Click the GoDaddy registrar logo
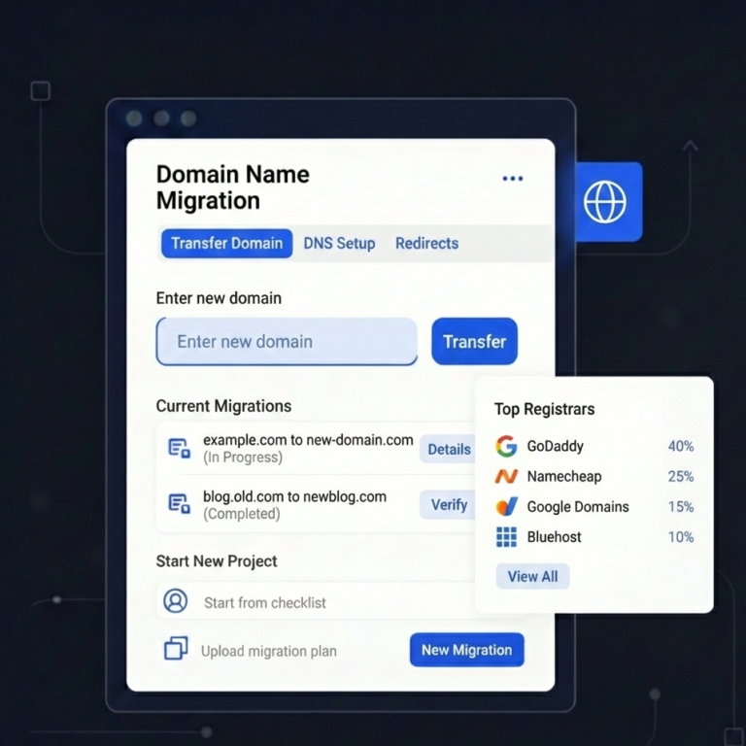Viewport: 746px width, 746px height. [506, 446]
